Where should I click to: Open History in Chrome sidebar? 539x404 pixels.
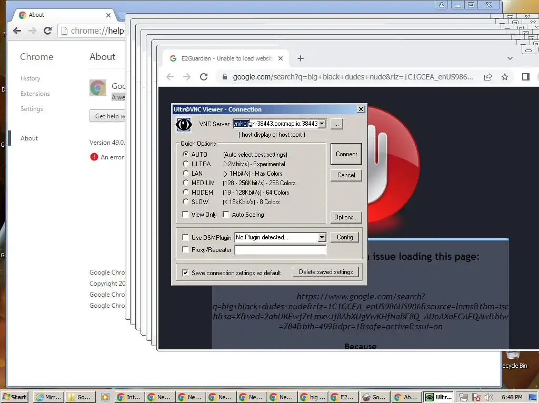(x=30, y=78)
